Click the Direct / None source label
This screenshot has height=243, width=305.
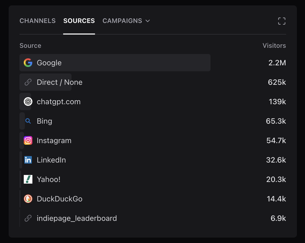pos(60,82)
